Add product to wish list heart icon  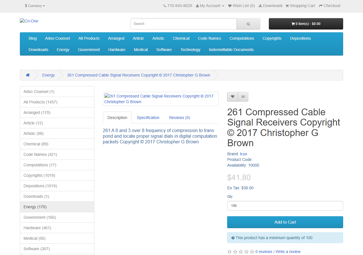(233, 97)
